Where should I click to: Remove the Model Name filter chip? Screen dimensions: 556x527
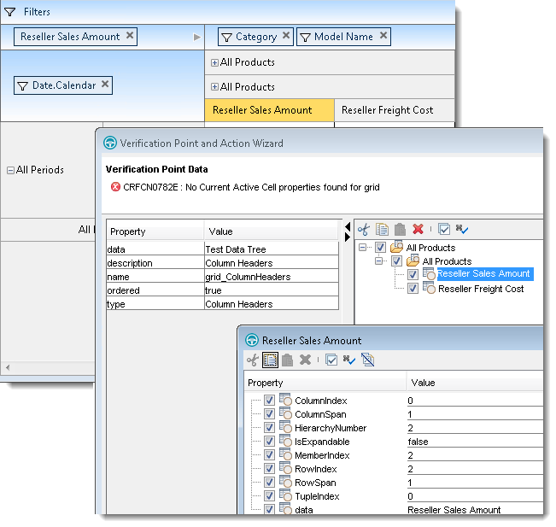click(383, 36)
